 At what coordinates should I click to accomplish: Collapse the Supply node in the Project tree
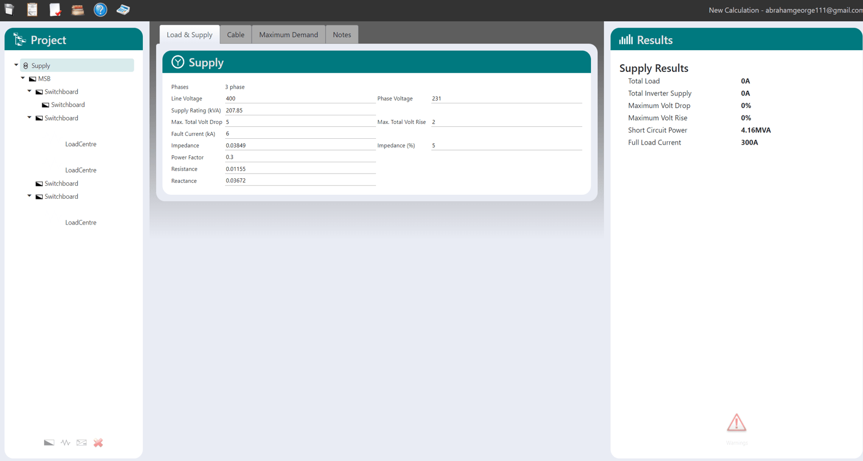(x=17, y=65)
